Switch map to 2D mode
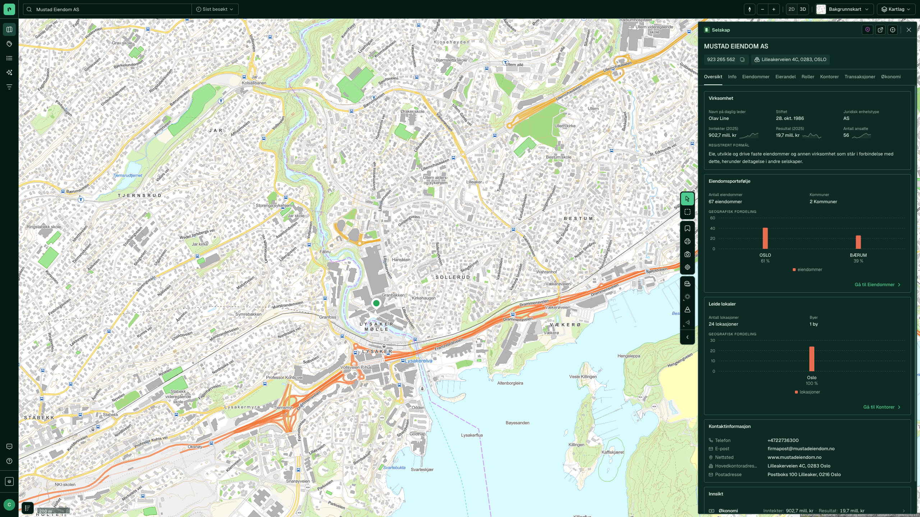This screenshot has width=920, height=517. click(791, 9)
